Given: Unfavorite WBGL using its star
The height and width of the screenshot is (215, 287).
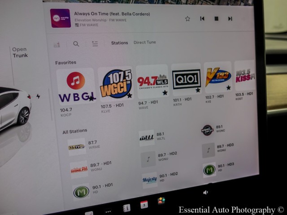Looking at the screenshot, I should coord(91,99).
